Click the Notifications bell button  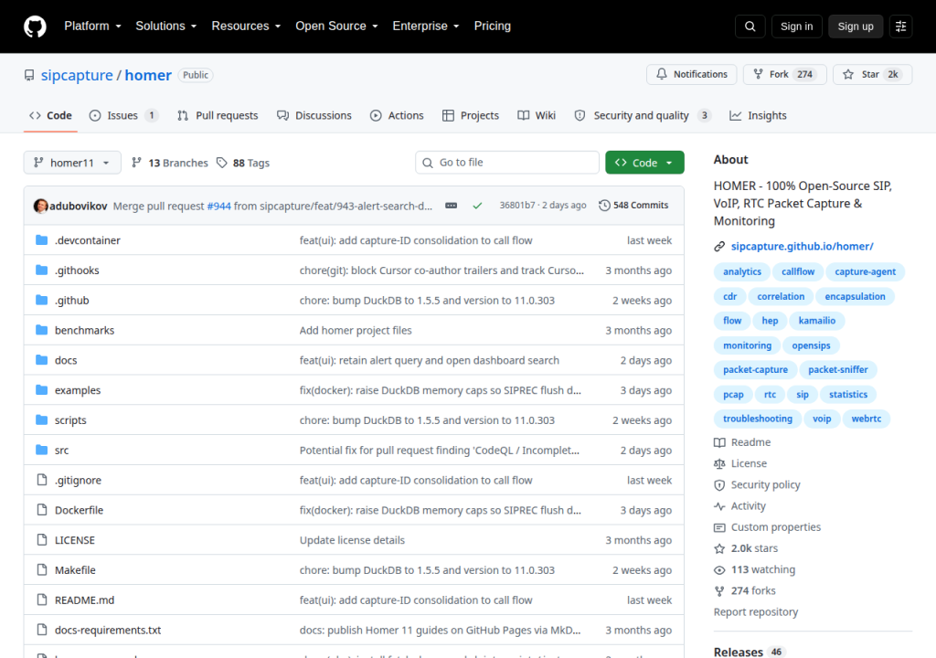click(x=691, y=74)
